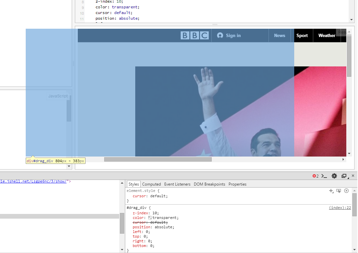358x253 pixels.
Task: Open the (index):22 source link
Action: (x=340, y=208)
